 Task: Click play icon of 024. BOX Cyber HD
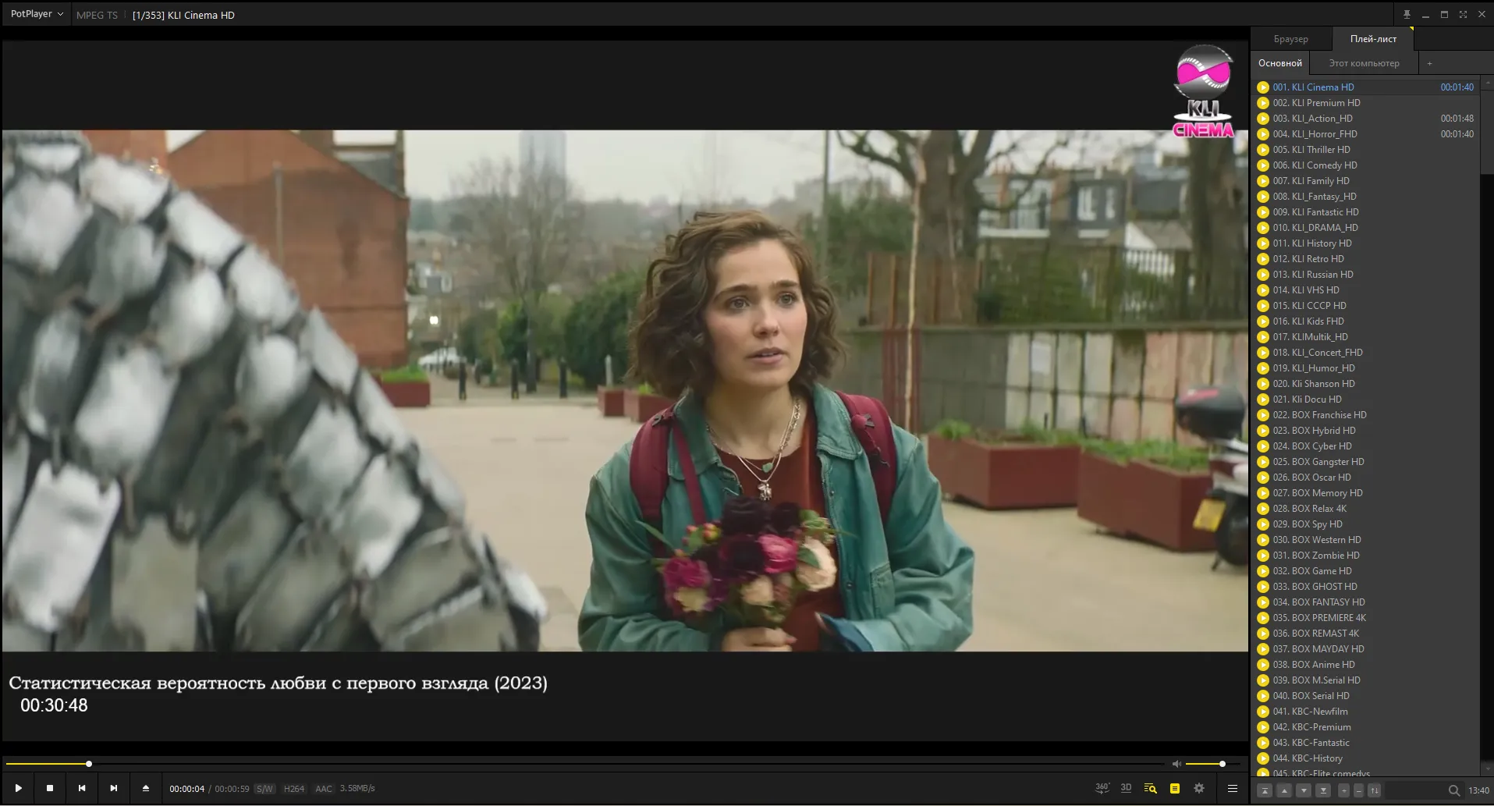click(1263, 446)
